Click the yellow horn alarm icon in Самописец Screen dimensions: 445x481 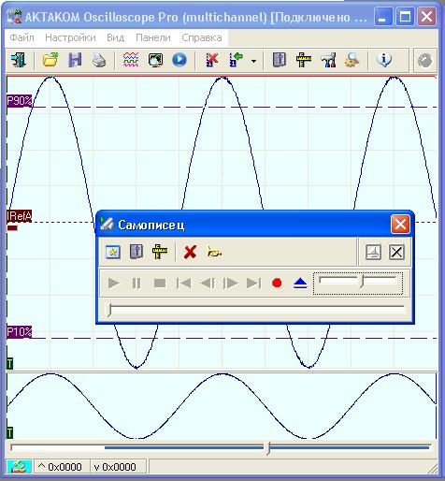pos(214,252)
